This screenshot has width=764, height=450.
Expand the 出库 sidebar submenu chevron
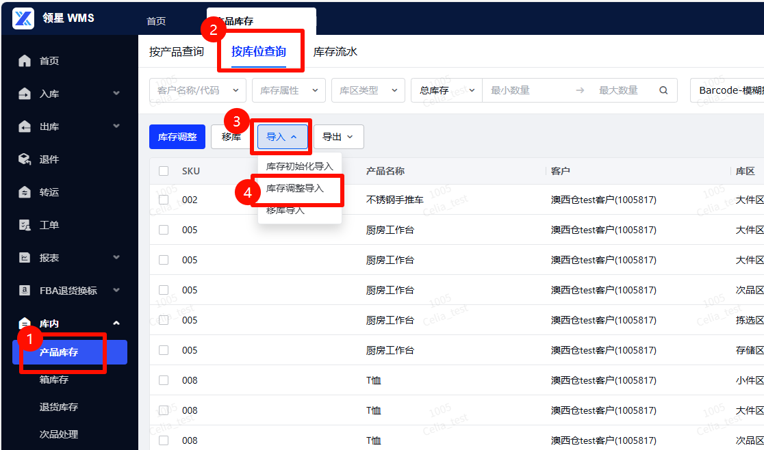click(116, 126)
